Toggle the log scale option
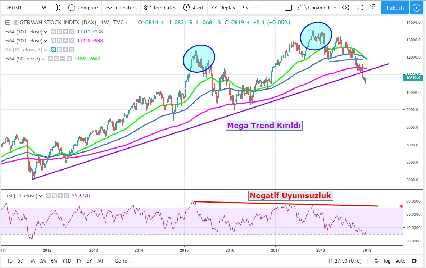This screenshot has height=268, width=426. 387,261
